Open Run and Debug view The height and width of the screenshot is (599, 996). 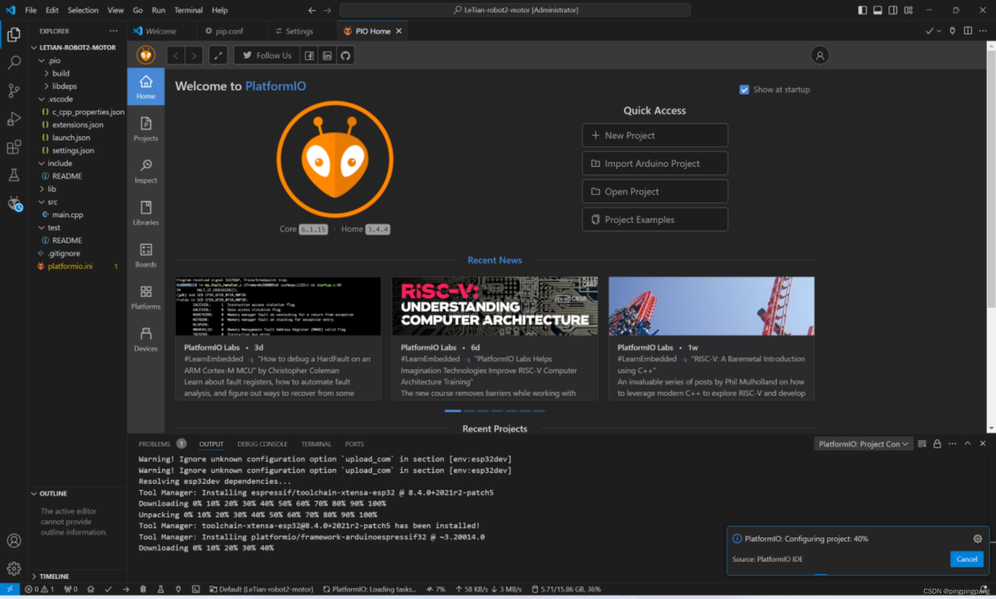(14, 119)
